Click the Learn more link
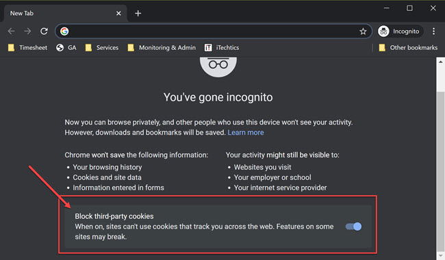This screenshot has width=445, height=260. (x=246, y=133)
